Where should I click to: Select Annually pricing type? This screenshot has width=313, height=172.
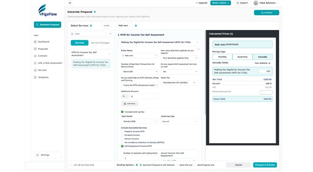[263, 57]
